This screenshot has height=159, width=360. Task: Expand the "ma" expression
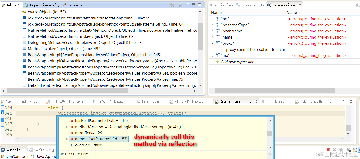213,56
